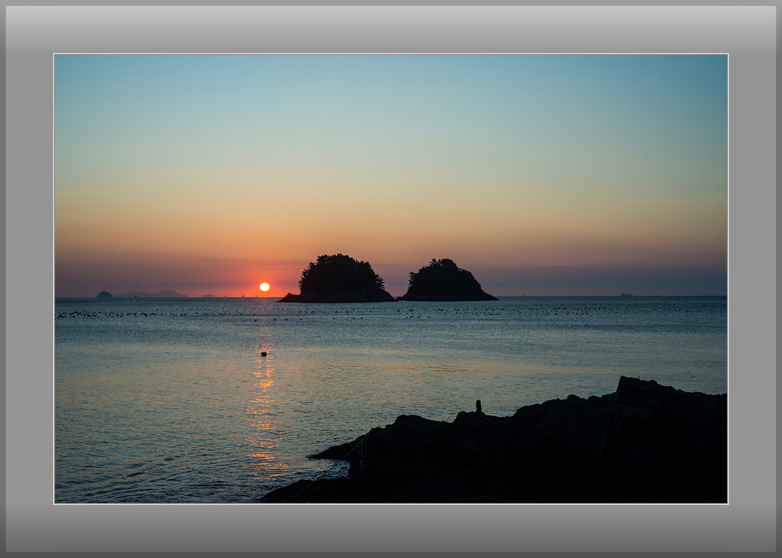The image size is (782, 558).
Task: Click the framed sunset seascape photo
Action: [391, 278]
